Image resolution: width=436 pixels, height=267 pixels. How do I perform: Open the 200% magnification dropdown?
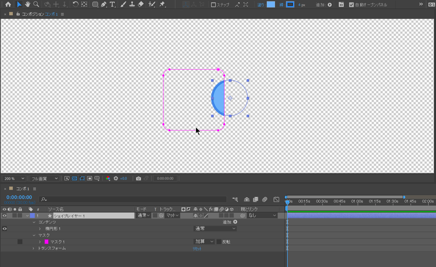pyautogui.click(x=14, y=178)
